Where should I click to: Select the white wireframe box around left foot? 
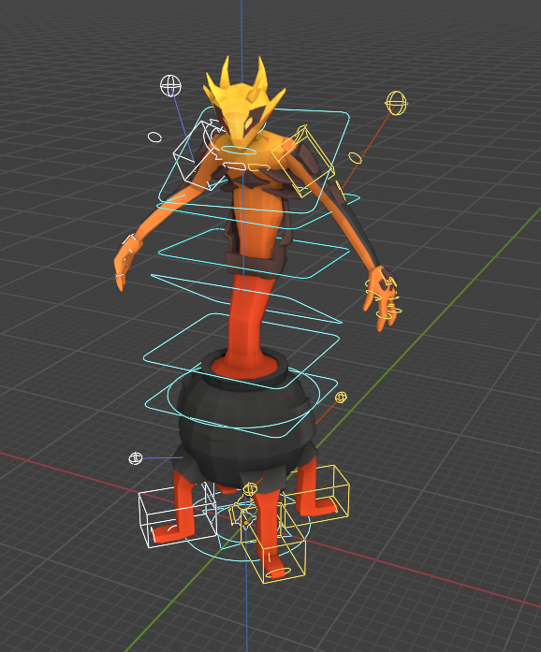(x=178, y=517)
